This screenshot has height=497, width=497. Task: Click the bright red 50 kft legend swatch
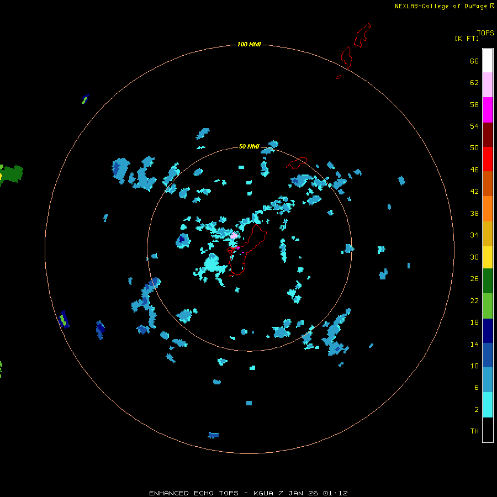point(488,159)
